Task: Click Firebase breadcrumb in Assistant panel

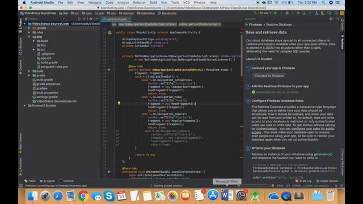Action: 255,24
